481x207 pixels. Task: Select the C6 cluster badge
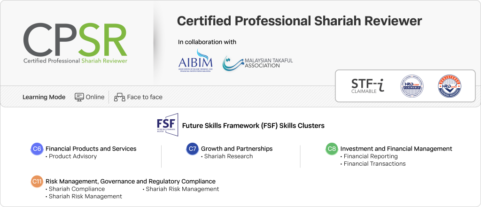click(37, 149)
